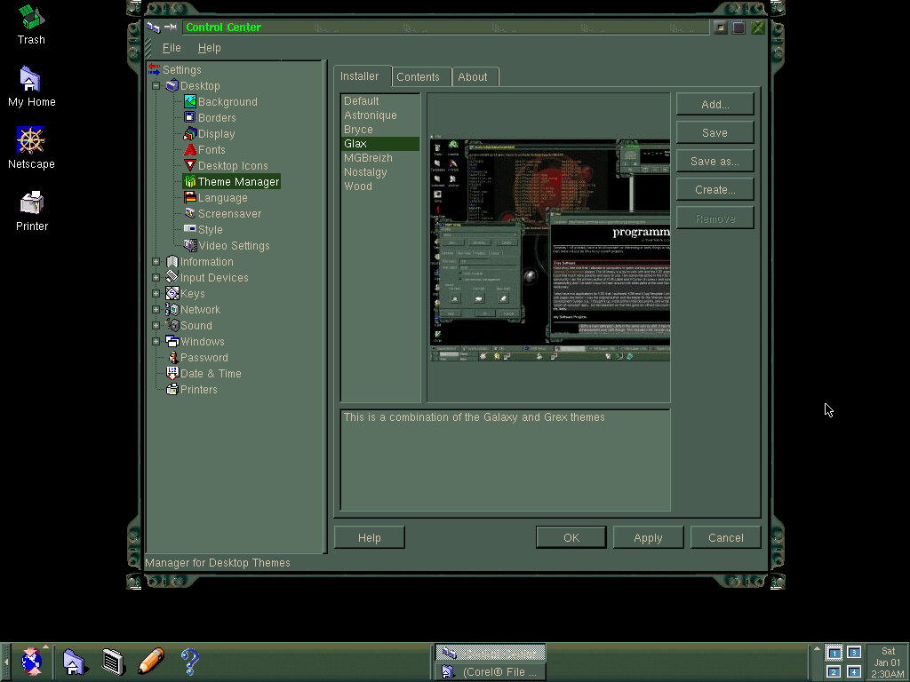Click the globe application launcher icon
The width and height of the screenshot is (910, 682).
click(x=32, y=661)
